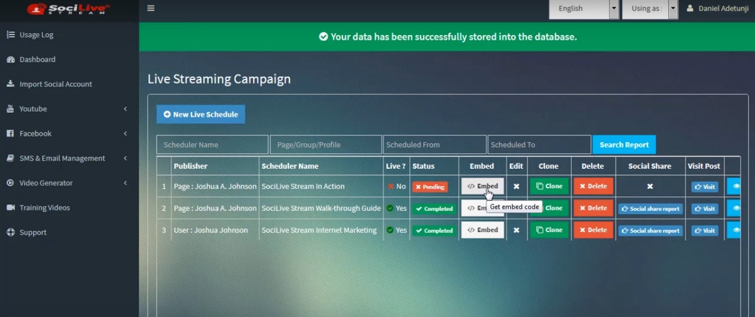Open the Using as dropdown
The image size is (755, 317).
pos(650,8)
